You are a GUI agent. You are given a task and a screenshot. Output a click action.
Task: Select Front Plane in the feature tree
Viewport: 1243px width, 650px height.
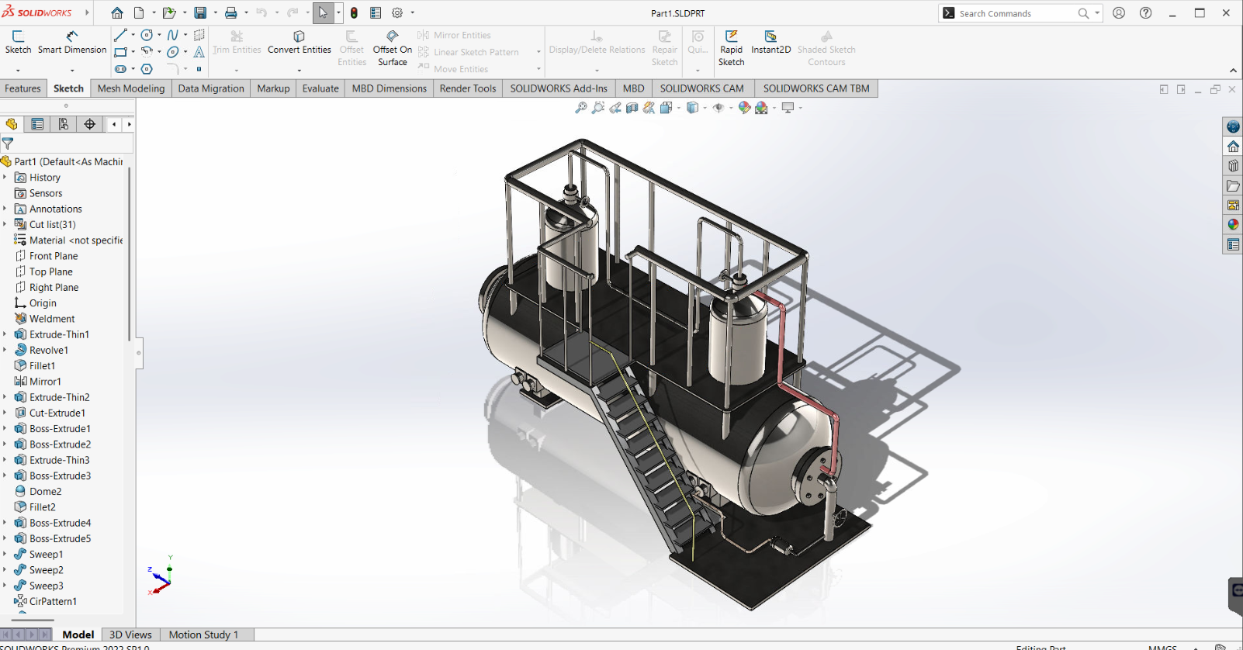pos(54,256)
